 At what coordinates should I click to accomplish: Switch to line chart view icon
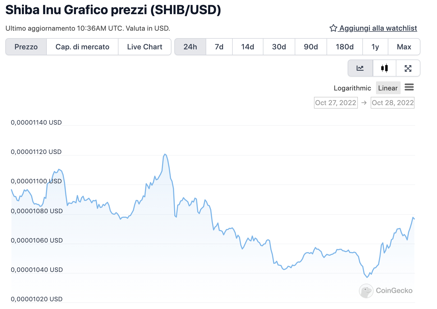(360, 68)
